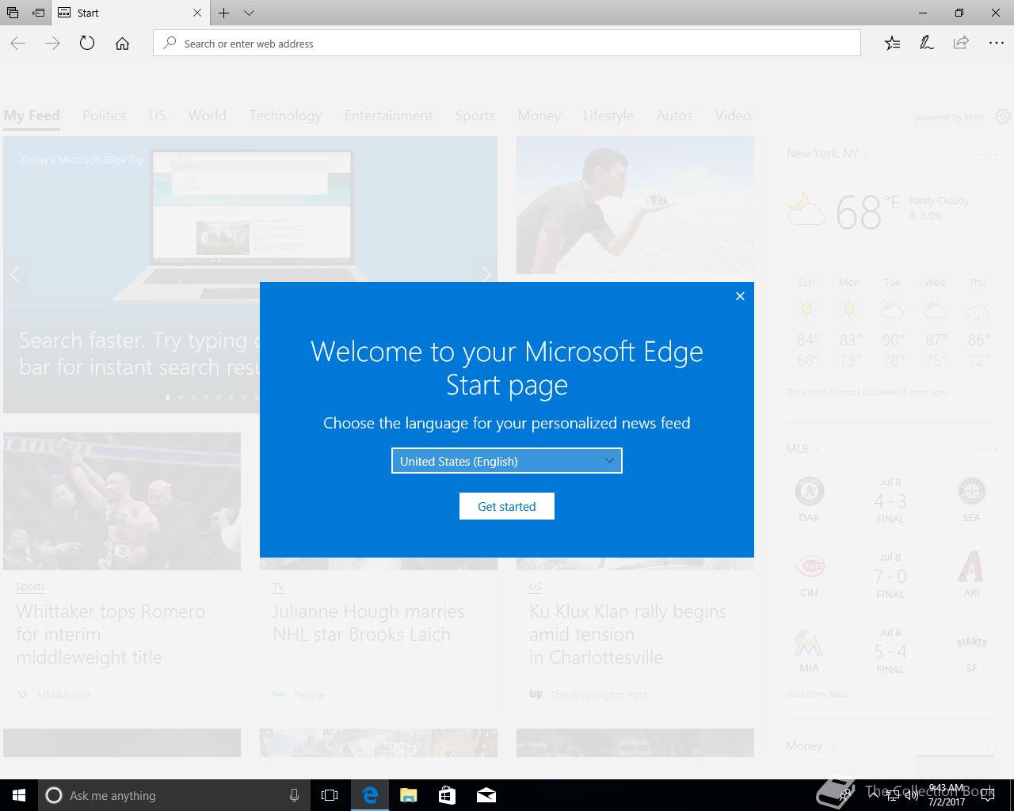Open the Mail taskbar icon
This screenshot has width=1014, height=811.
486,795
